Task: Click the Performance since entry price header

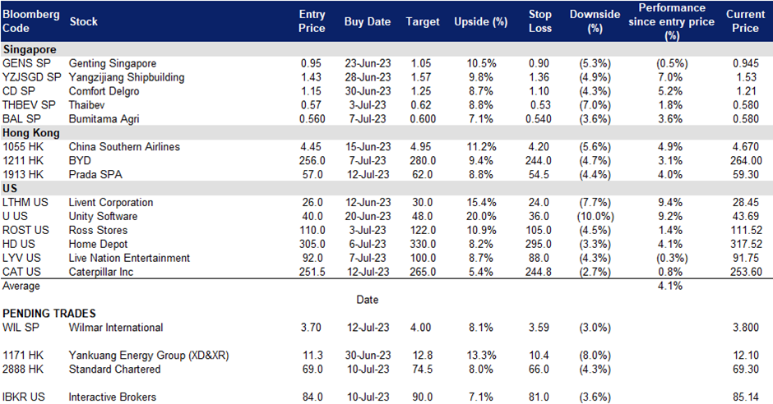Action: [672, 21]
